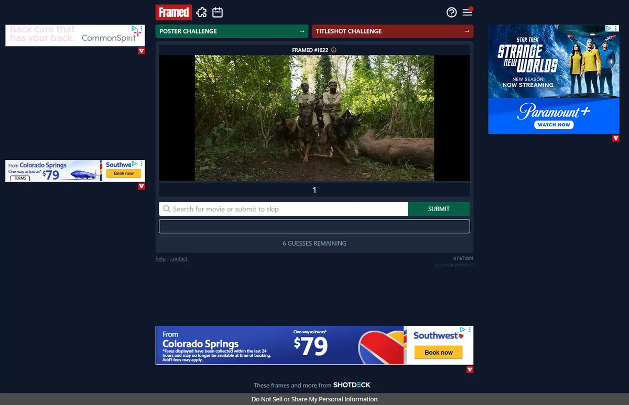
Task: Open the puzzle piece games icon
Action: 201,12
